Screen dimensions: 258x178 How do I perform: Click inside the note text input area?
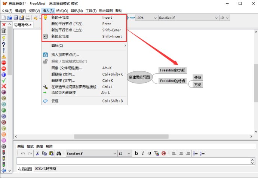pyautogui.click(x=133, y=161)
